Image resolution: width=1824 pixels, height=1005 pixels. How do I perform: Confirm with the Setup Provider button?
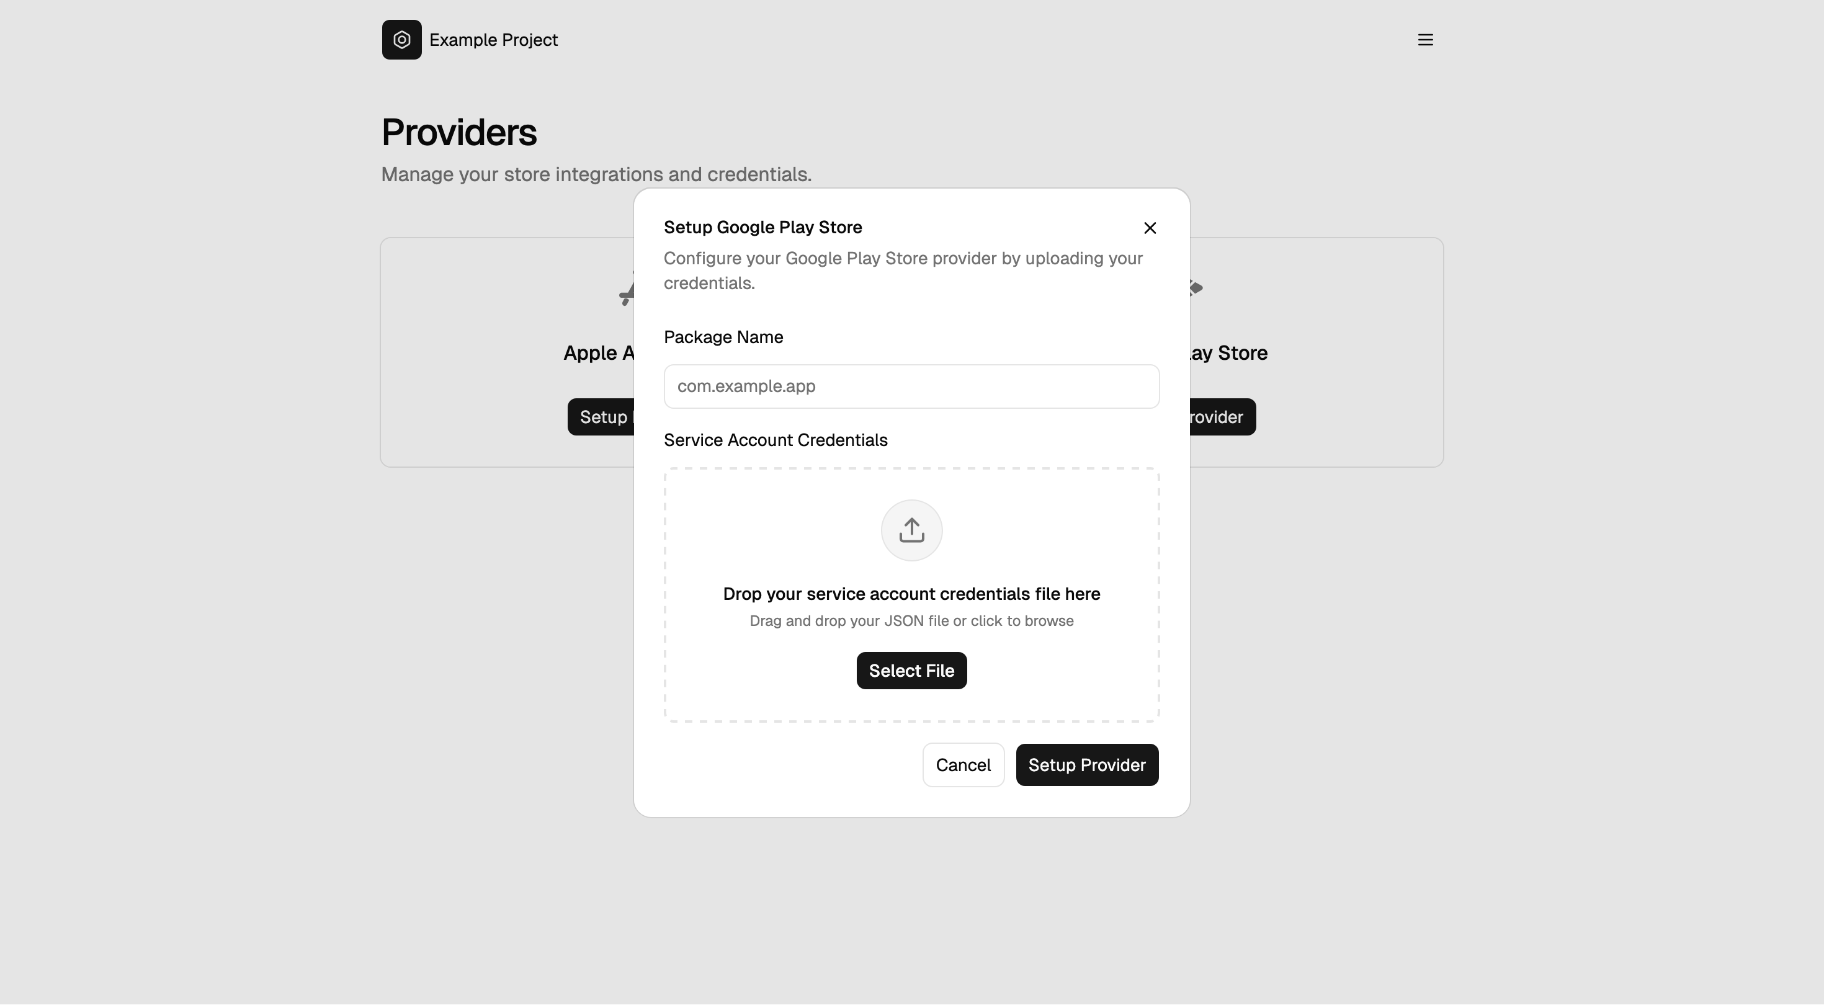[1087, 765]
